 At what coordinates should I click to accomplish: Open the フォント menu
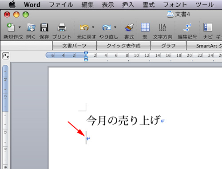coord(175,5)
